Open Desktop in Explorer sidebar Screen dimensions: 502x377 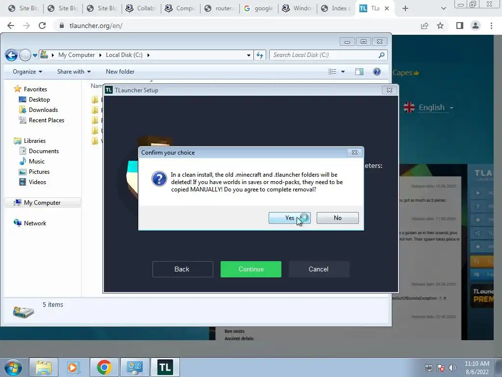(x=39, y=100)
